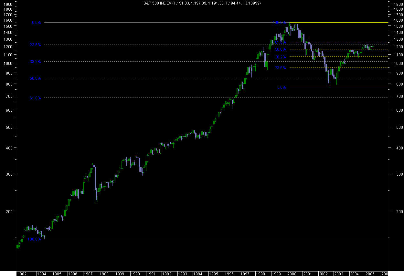This screenshot has width=404, height=276.
Task: Click the 2000 year label on time axis
Action: (x=292, y=274)
